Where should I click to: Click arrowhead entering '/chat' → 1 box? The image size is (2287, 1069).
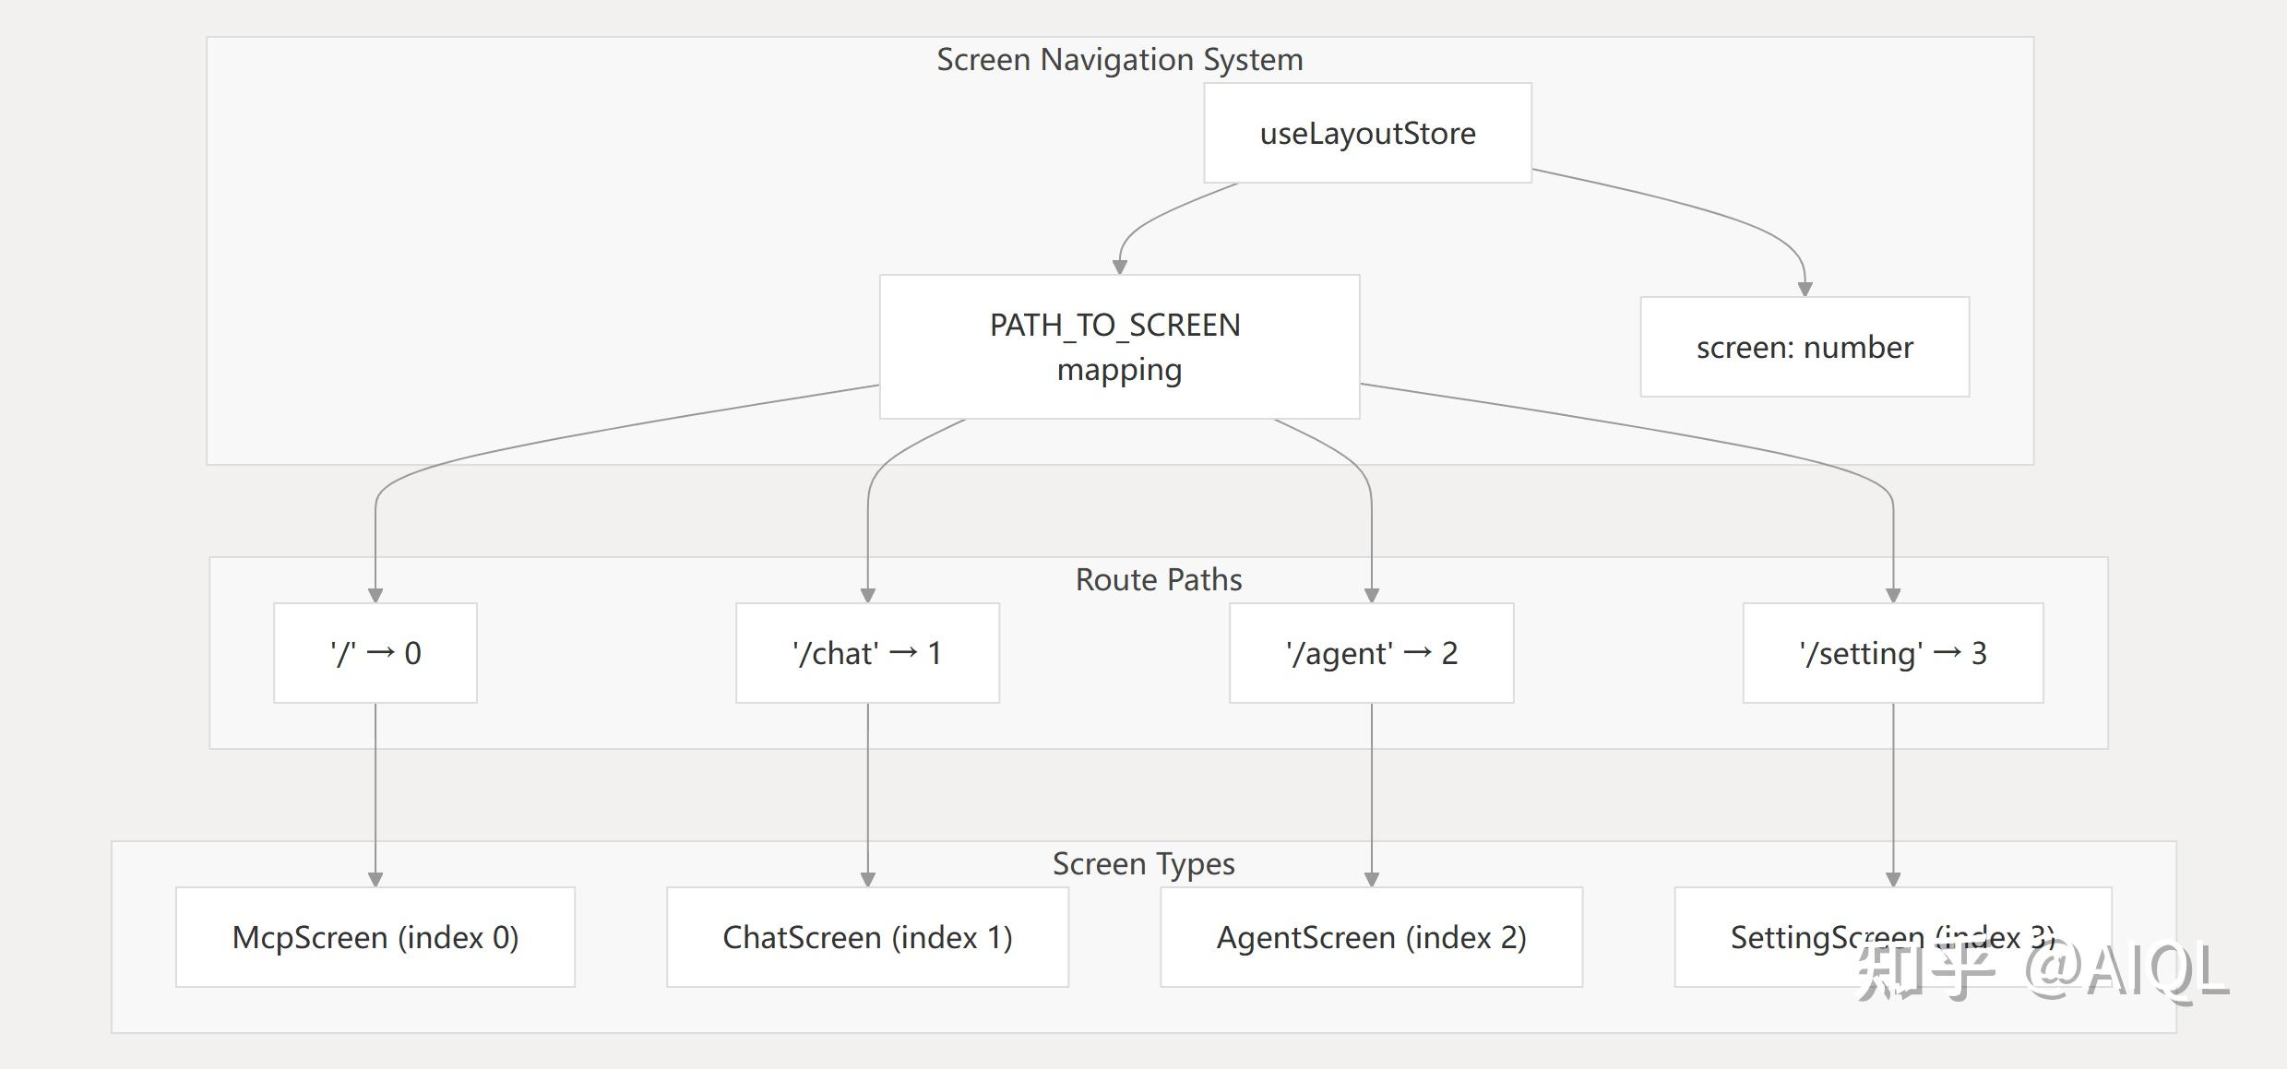coord(867,596)
